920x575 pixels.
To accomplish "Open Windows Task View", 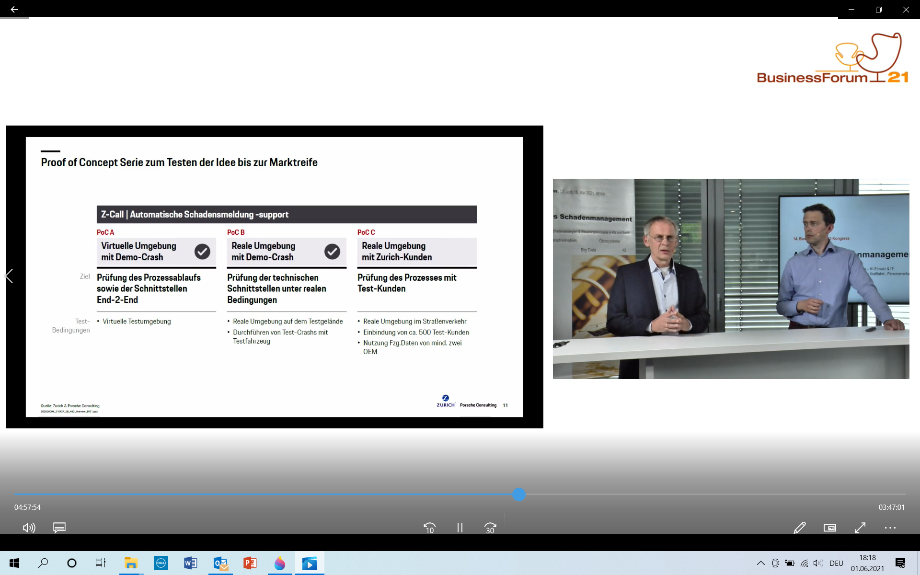I will (100, 563).
